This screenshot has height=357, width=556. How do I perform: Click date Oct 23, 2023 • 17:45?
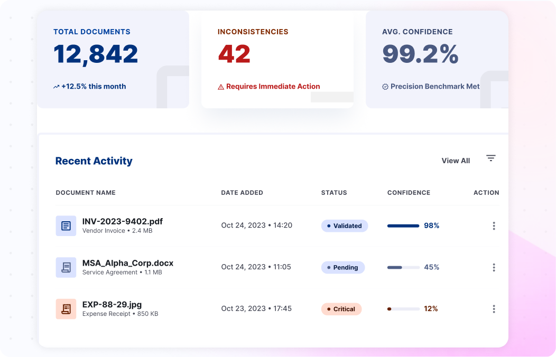click(x=256, y=308)
